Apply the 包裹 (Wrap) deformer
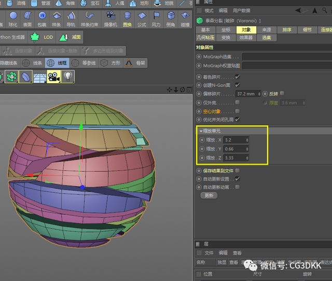 coord(42,19)
